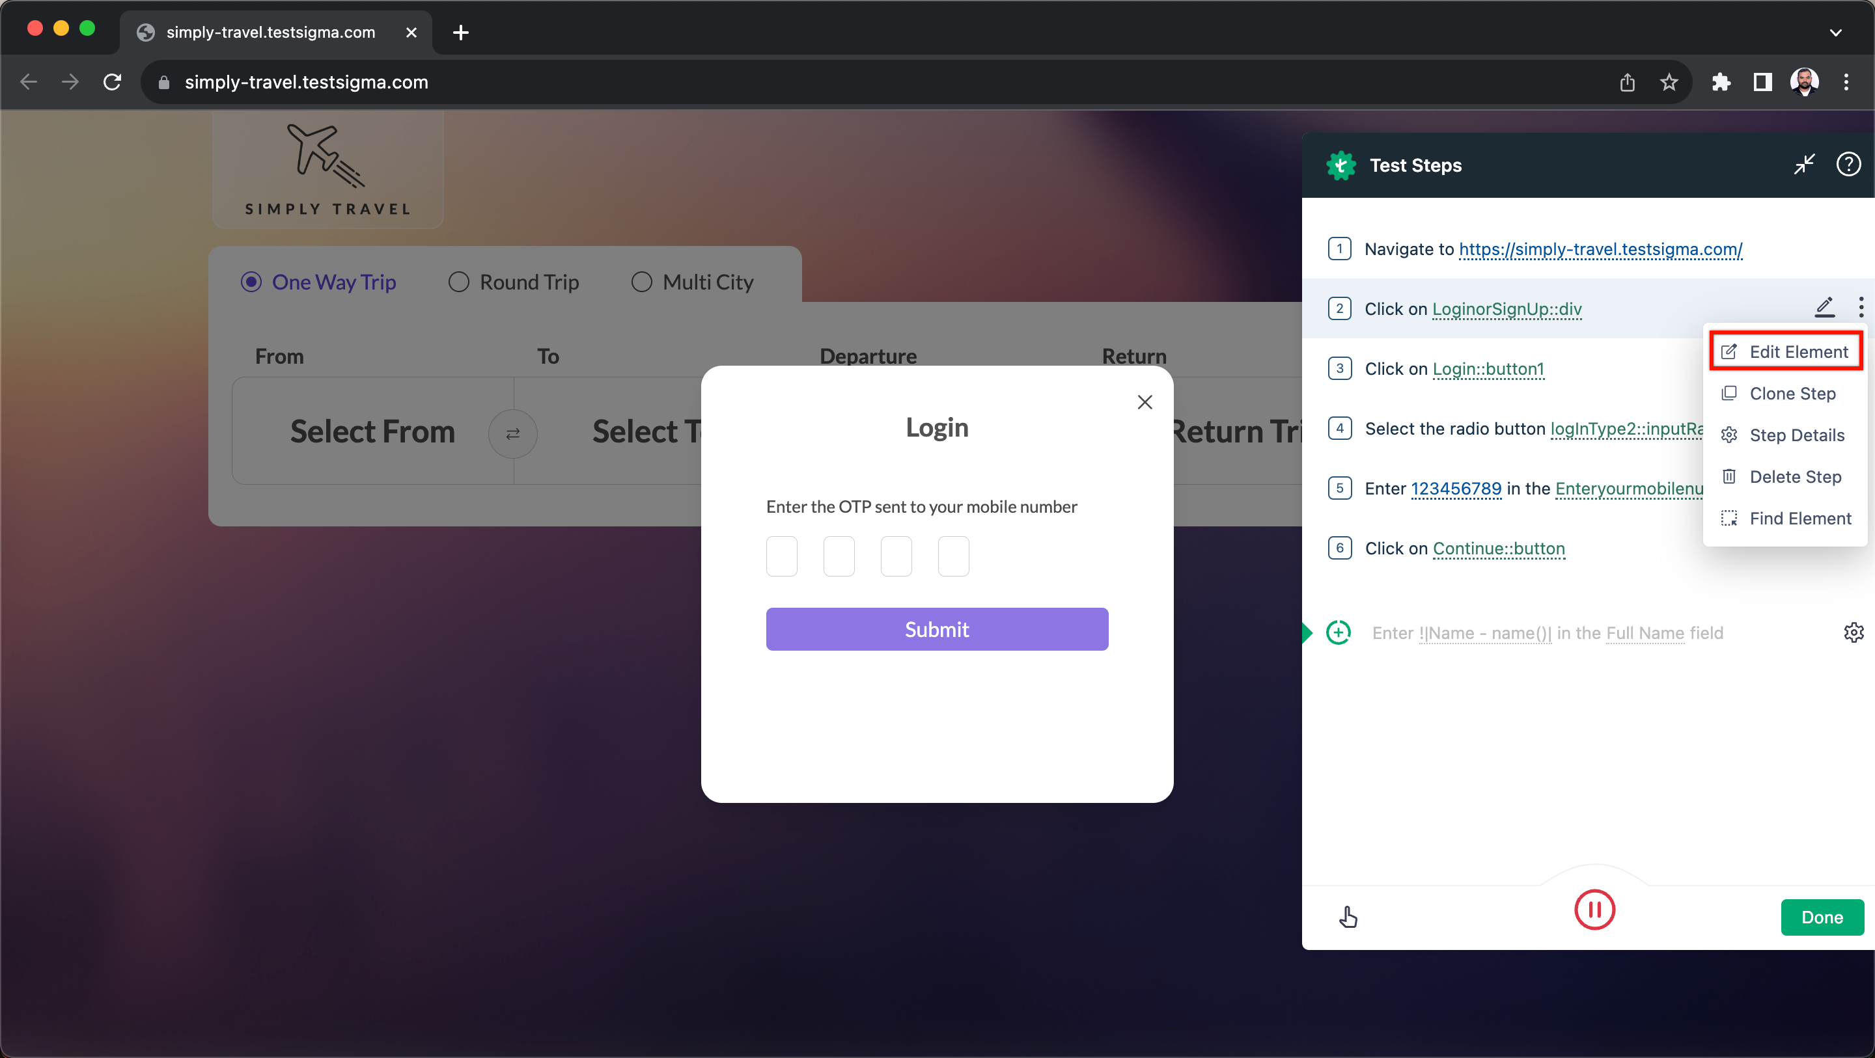1875x1058 pixels.
Task: Select the One Way Trip radio button
Action: pos(251,282)
